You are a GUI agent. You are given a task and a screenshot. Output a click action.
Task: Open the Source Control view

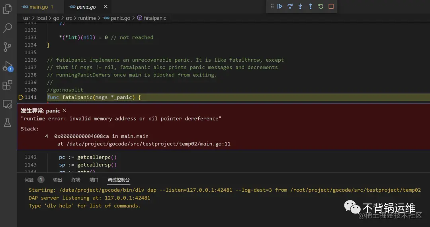click(x=7, y=47)
